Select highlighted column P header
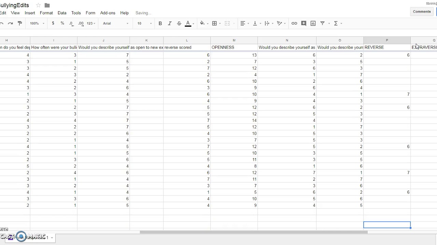 point(387,40)
